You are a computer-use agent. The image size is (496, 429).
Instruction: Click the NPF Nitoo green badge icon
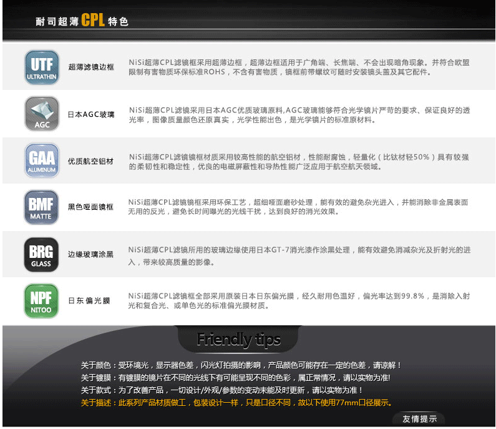tap(41, 301)
